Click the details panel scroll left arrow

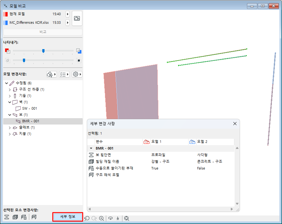pos(90,209)
